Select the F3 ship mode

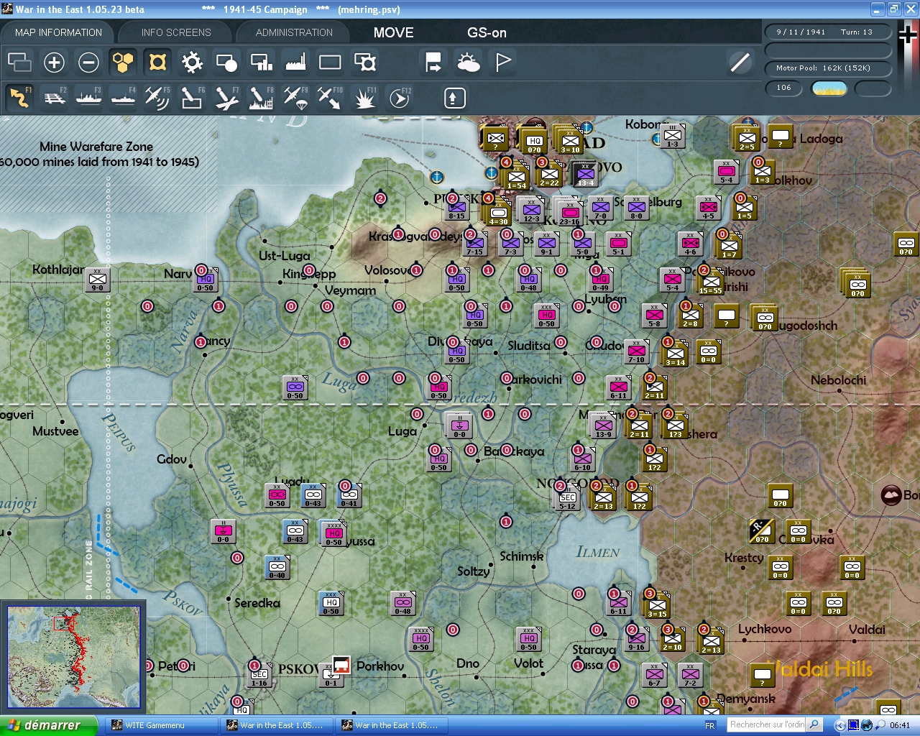tap(88, 97)
